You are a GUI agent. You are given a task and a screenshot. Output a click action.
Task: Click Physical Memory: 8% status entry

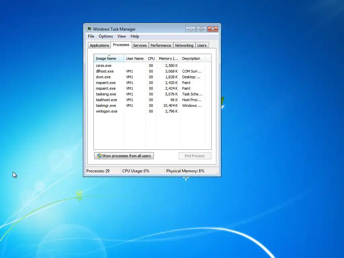tap(185, 171)
